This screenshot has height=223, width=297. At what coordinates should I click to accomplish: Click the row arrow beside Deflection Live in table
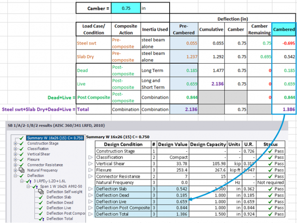pyautogui.click(x=91, y=202)
